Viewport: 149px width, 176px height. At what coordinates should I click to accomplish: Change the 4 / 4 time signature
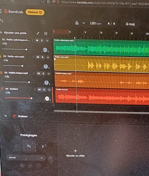click(x=111, y=24)
